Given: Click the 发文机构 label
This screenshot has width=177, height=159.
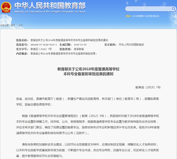Looking at the screenshot, I should pos(110,45).
